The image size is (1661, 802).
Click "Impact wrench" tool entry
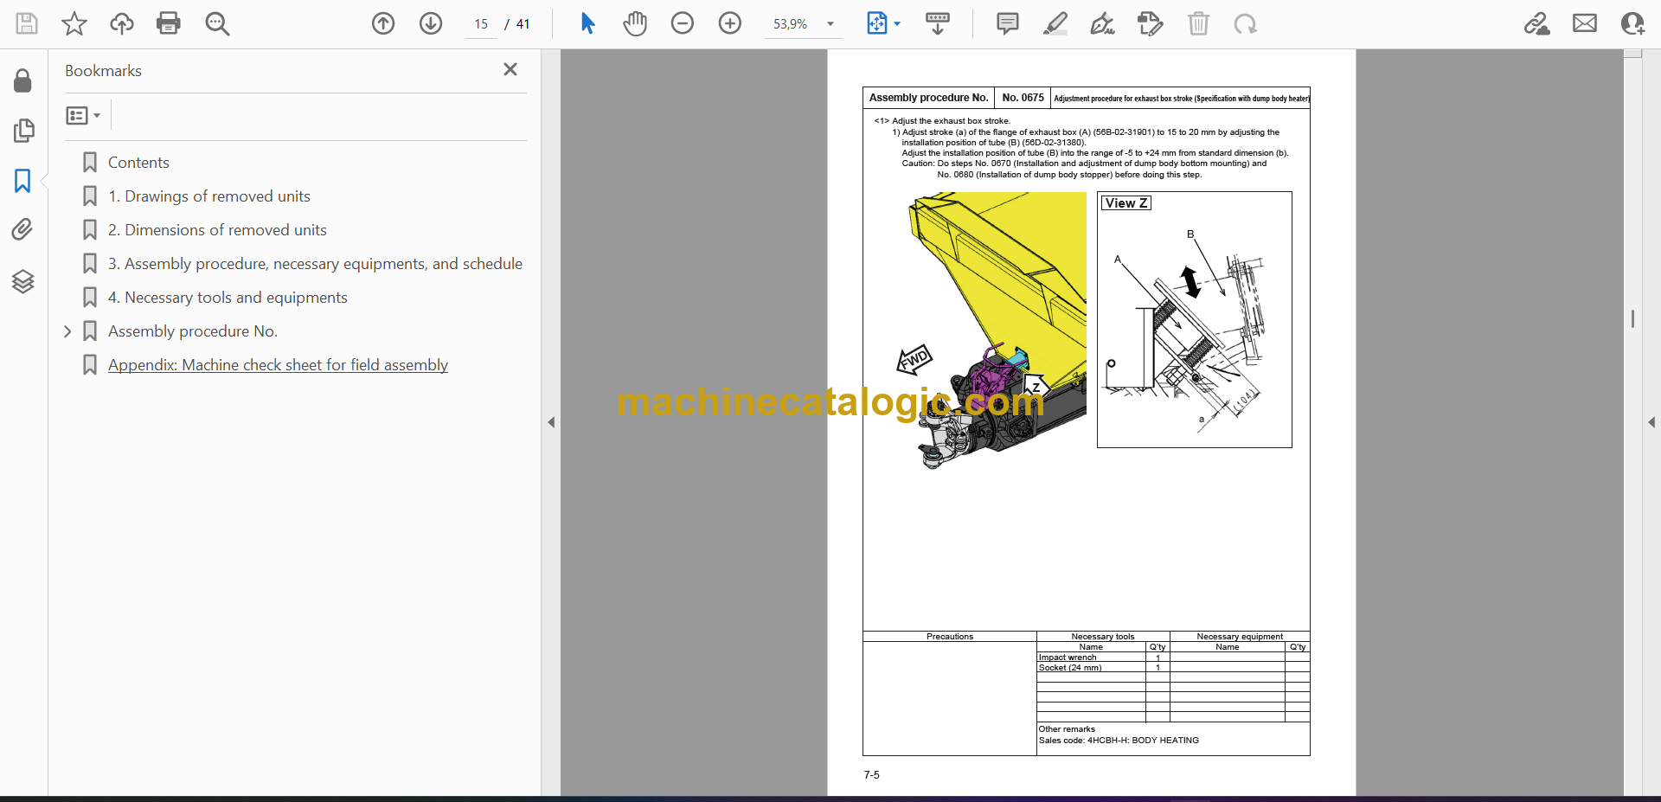1068,658
